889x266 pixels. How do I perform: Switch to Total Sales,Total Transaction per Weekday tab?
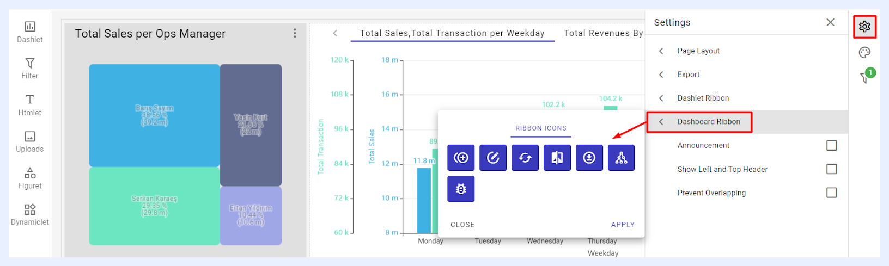[x=452, y=33]
